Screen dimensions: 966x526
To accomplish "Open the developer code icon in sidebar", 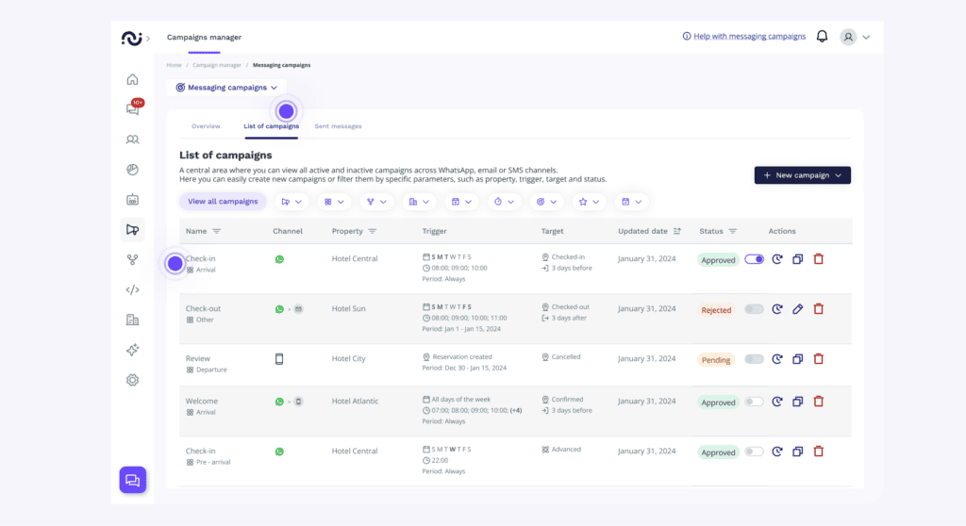I will coord(132,289).
